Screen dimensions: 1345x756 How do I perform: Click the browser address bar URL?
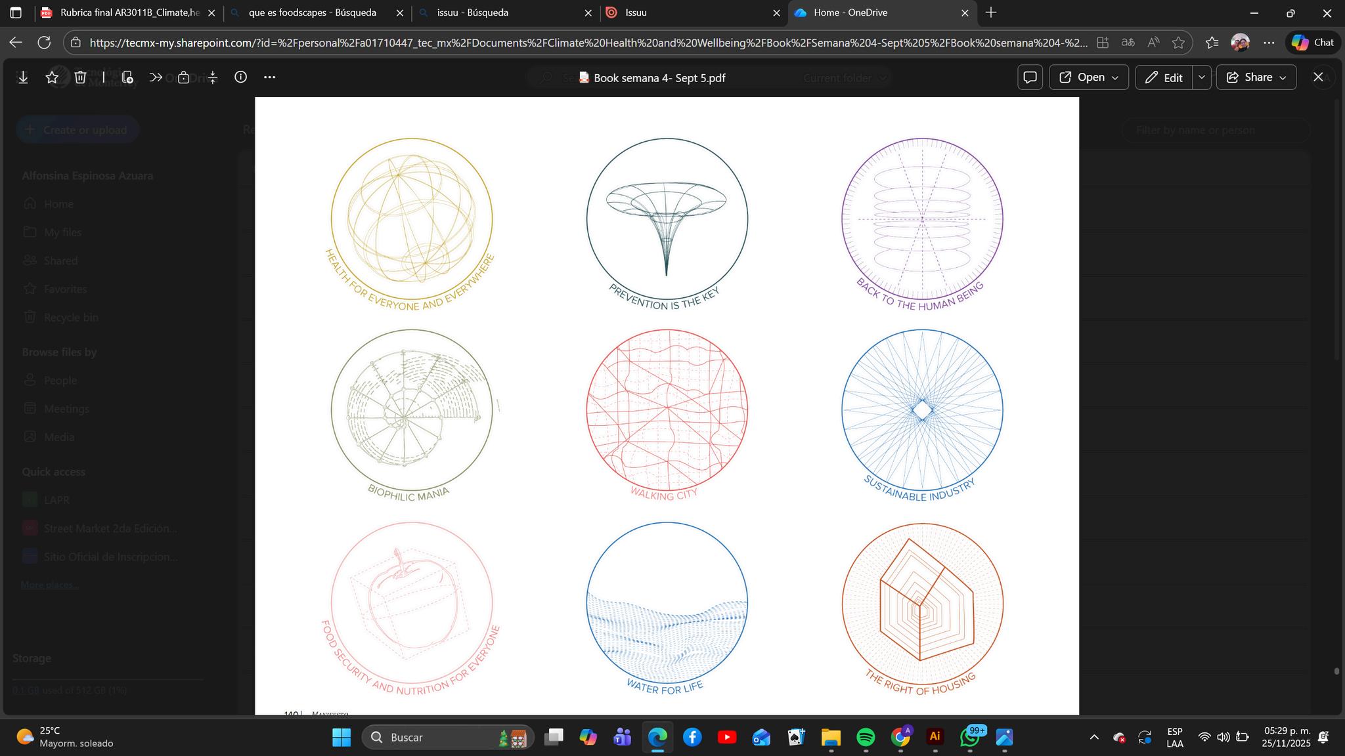[x=584, y=43]
